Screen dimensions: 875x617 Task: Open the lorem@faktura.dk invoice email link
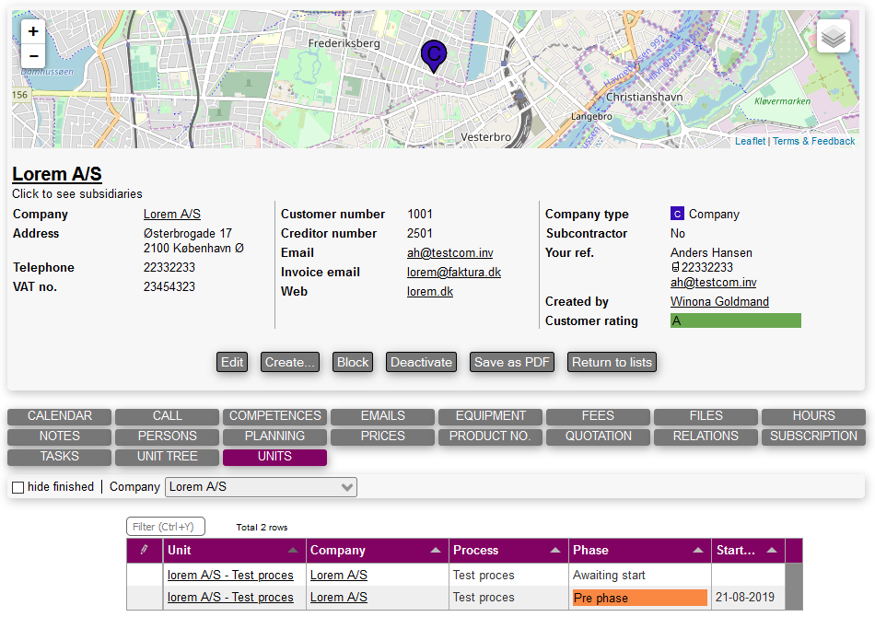[x=454, y=273]
